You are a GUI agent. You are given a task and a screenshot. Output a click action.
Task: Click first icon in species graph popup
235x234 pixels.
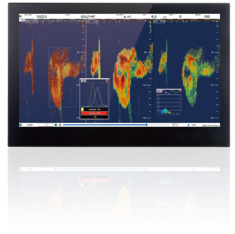point(82,81)
